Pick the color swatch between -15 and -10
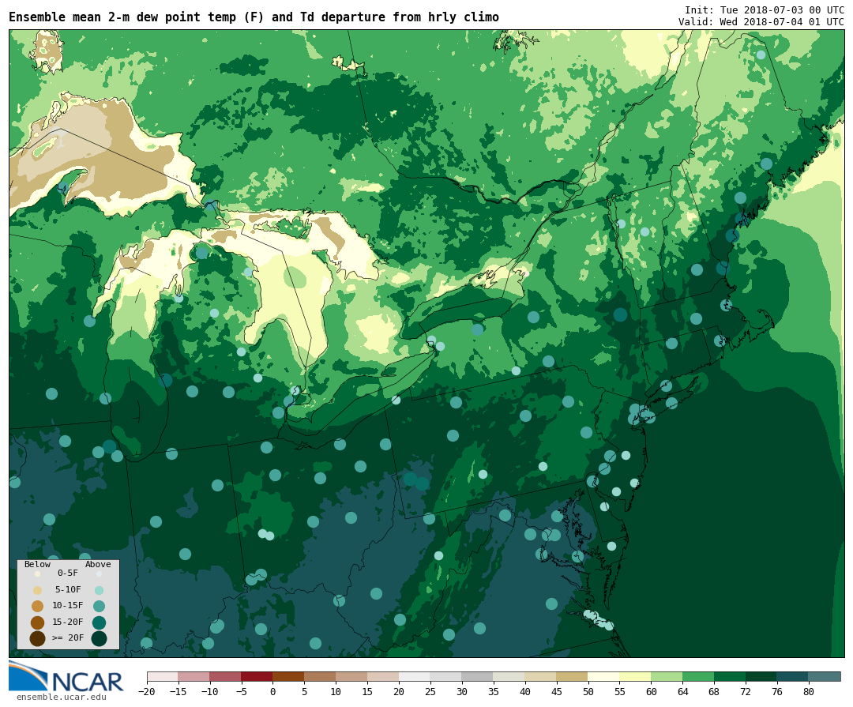This screenshot has height=707, width=853. click(x=194, y=676)
